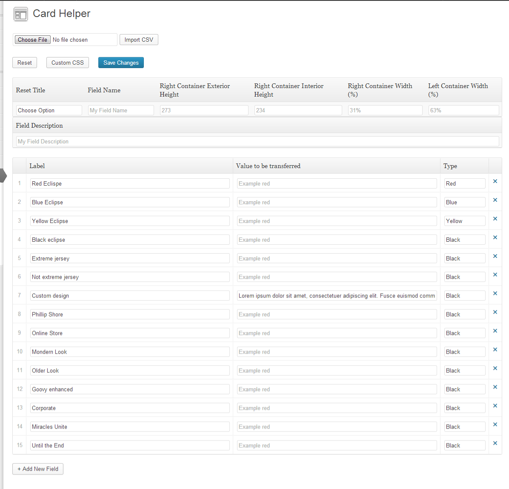509x489 pixels.
Task: Focus the Right Container Exterior Height field
Action: click(204, 110)
